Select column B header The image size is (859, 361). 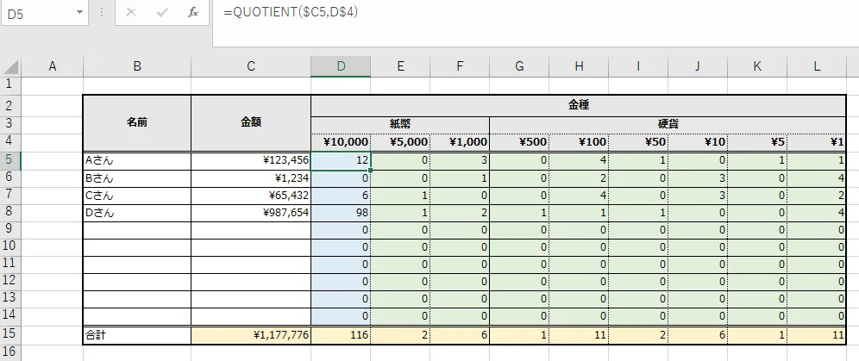point(137,66)
